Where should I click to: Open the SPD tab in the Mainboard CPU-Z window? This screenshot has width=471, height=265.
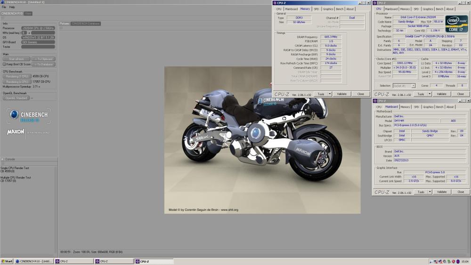(416, 107)
